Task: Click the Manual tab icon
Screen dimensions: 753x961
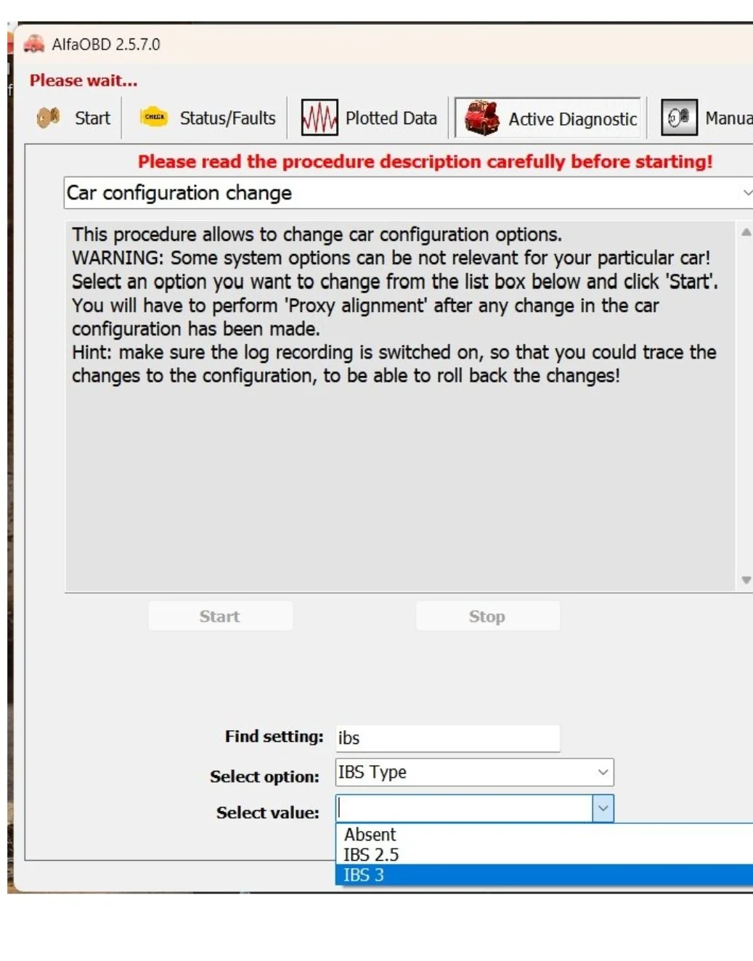Action: pyautogui.click(x=679, y=118)
